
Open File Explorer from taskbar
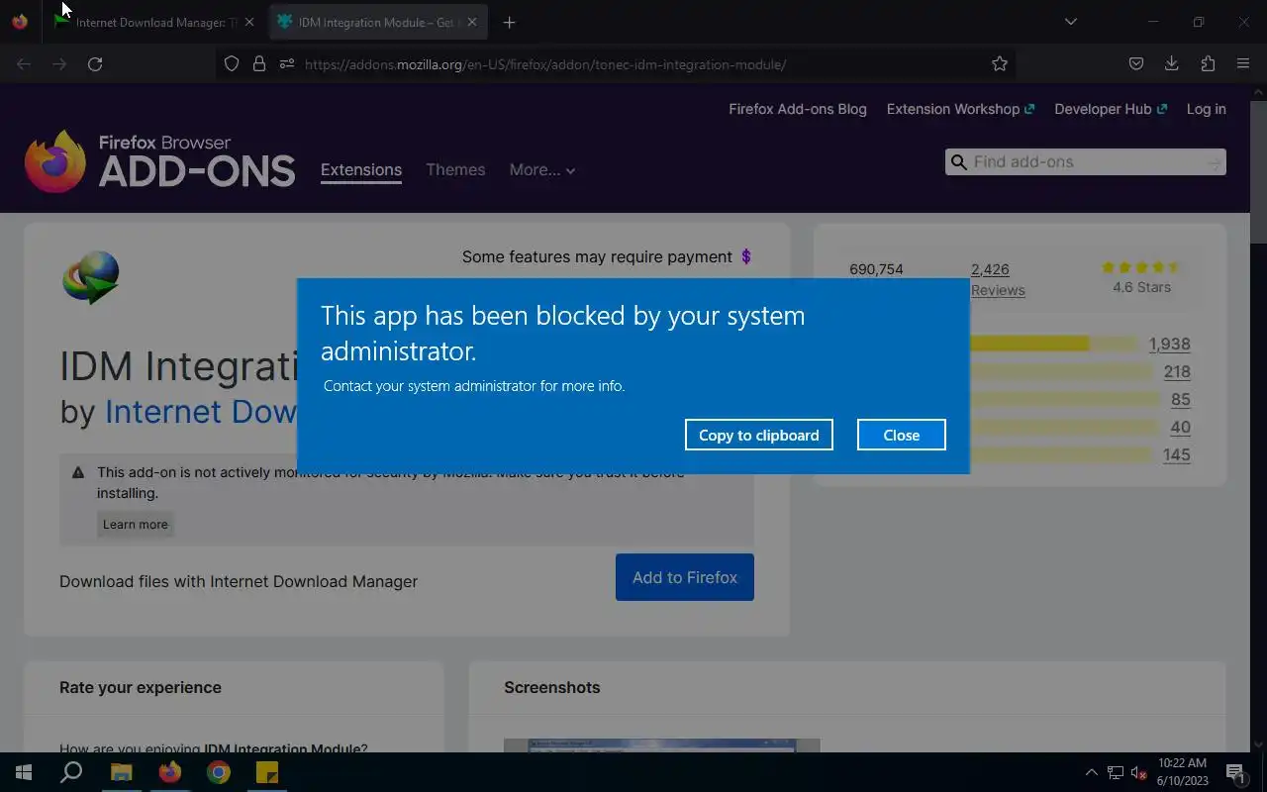coord(121,772)
